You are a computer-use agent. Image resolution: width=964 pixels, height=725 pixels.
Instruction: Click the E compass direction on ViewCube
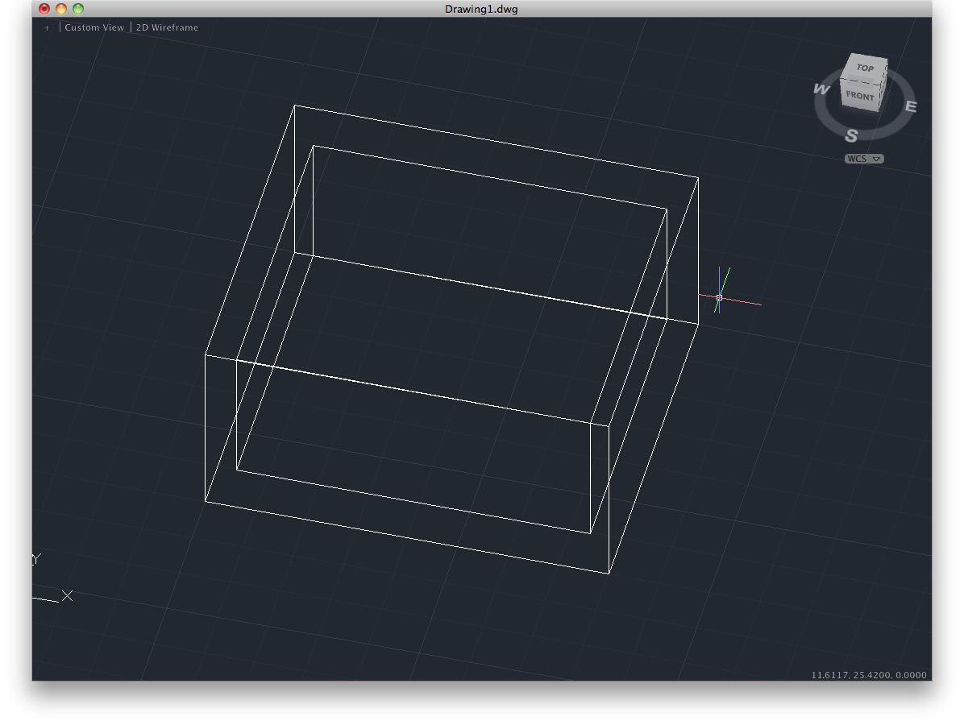pyautogui.click(x=911, y=106)
